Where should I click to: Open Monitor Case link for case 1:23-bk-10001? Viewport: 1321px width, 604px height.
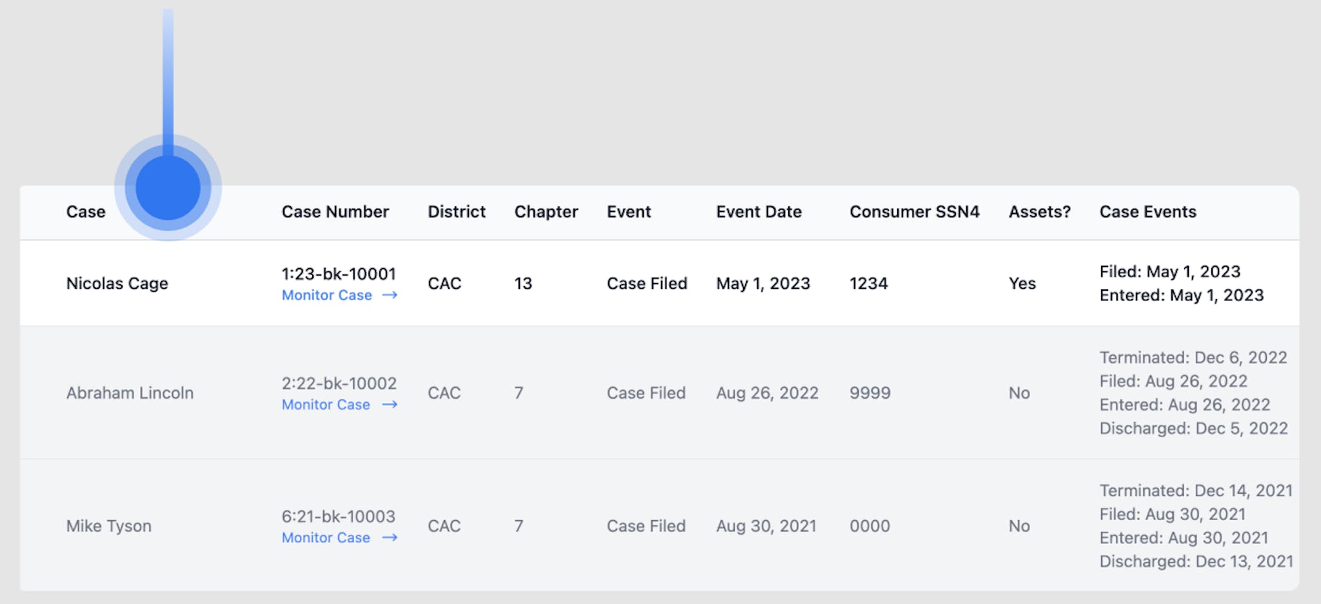(327, 295)
